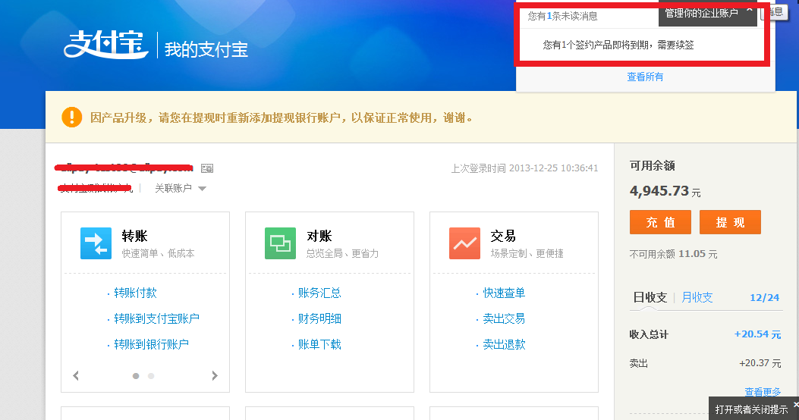Click the 交易 card heading
This screenshot has height=420, width=799.
(x=503, y=237)
